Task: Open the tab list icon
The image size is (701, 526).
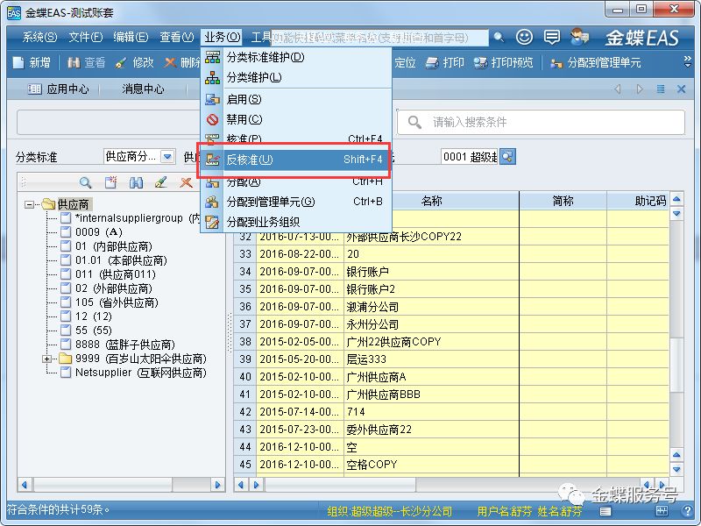Action: 661,89
